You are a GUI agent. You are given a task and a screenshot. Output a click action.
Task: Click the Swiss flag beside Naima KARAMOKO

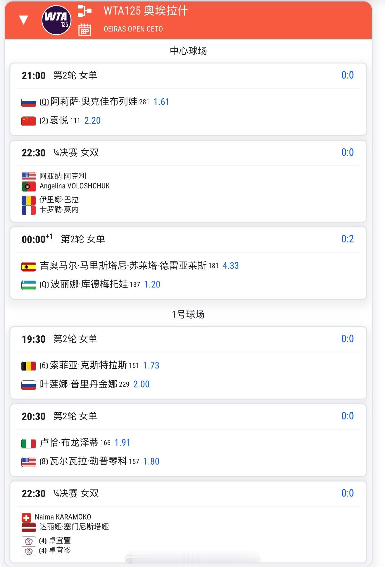(x=26, y=518)
